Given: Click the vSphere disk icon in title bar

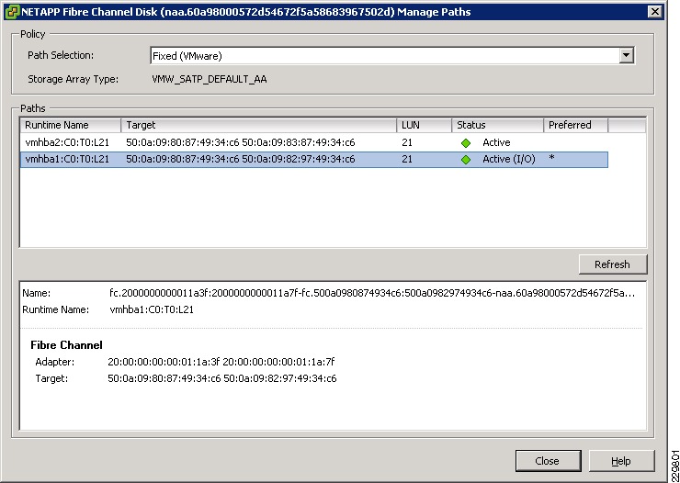Looking at the screenshot, I should [13, 12].
